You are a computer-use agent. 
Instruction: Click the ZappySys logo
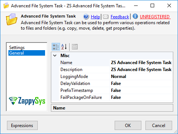27,101
